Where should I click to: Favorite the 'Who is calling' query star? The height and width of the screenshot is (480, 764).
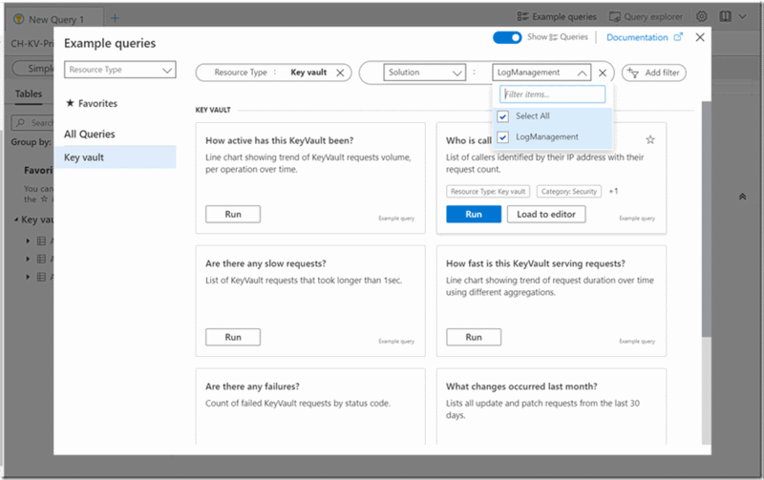pyautogui.click(x=650, y=140)
